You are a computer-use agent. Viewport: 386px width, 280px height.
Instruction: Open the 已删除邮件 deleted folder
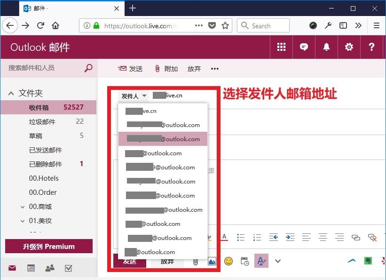click(48, 164)
